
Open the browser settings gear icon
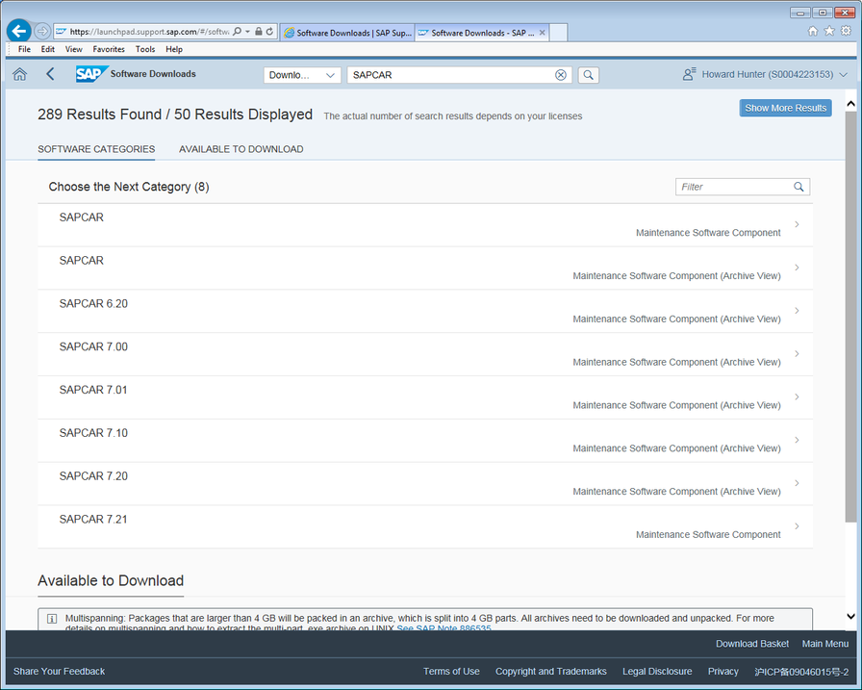pos(845,31)
